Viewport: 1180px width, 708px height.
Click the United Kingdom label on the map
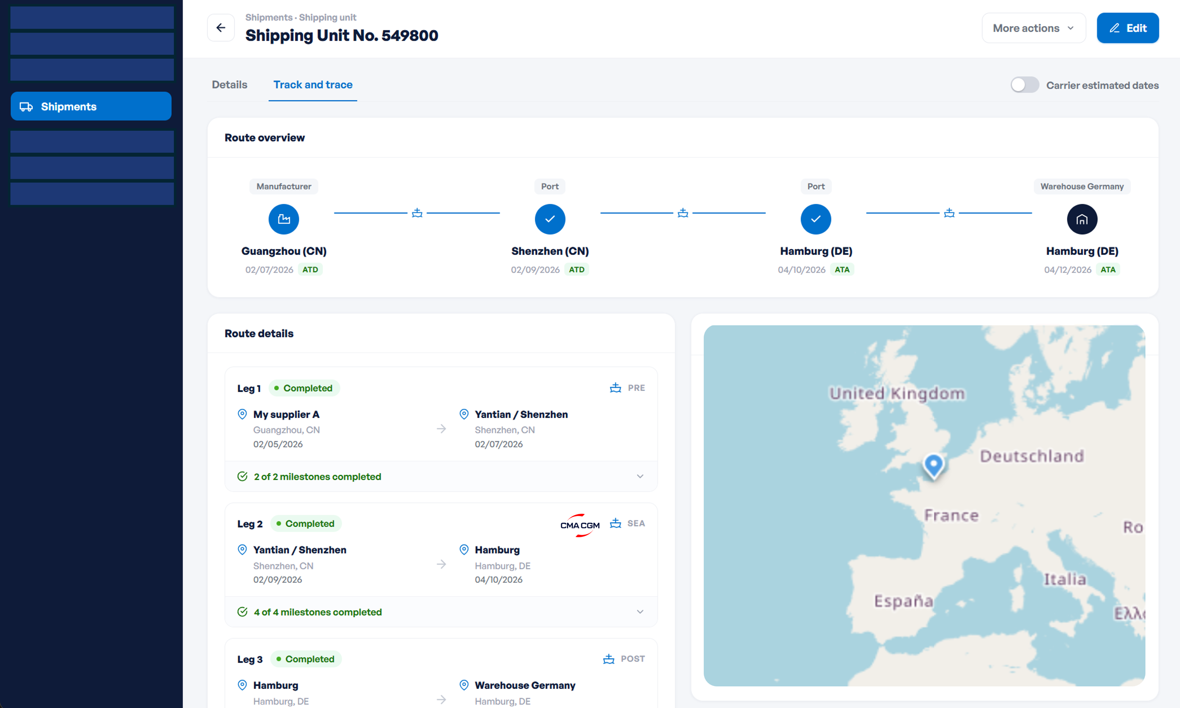[897, 394]
